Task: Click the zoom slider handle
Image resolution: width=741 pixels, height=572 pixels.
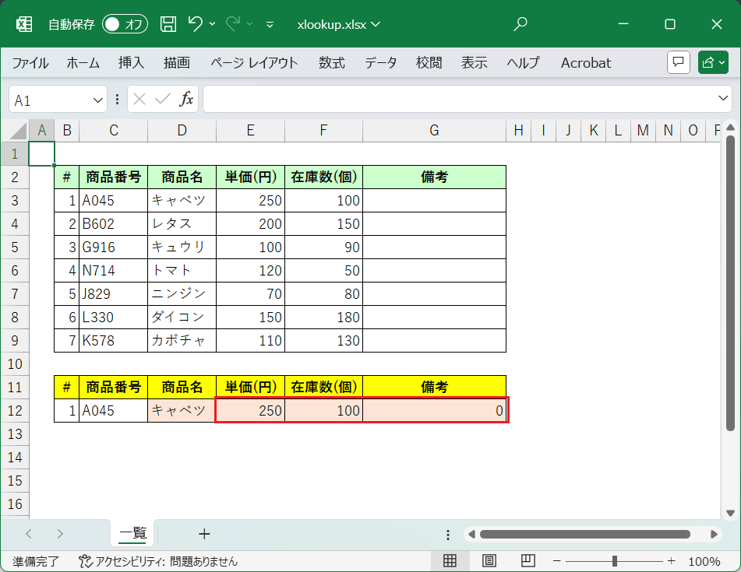Action: [x=615, y=561]
